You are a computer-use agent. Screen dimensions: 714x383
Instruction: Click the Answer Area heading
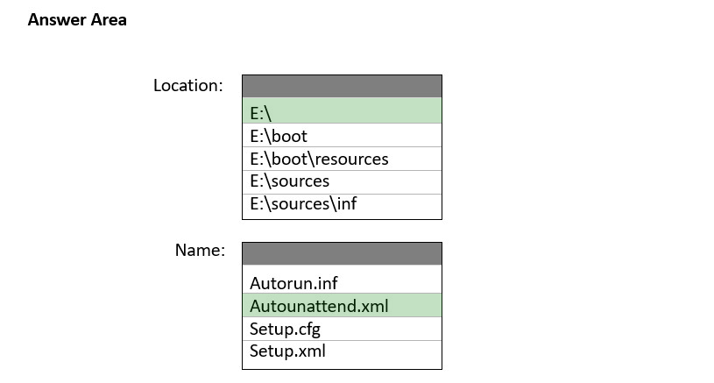pyautogui.click(x=77, y=20)
